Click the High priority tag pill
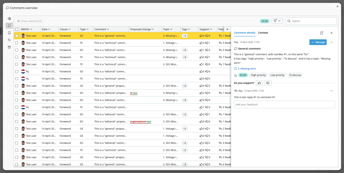 pyautogui.click(x=258, y=75)
